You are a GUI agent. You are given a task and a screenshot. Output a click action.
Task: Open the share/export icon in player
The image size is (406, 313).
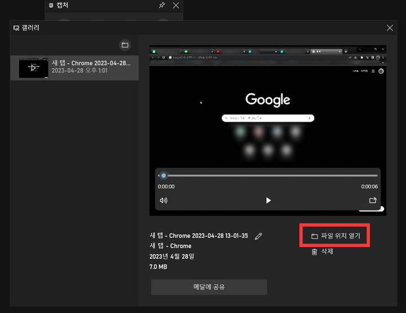373,200
